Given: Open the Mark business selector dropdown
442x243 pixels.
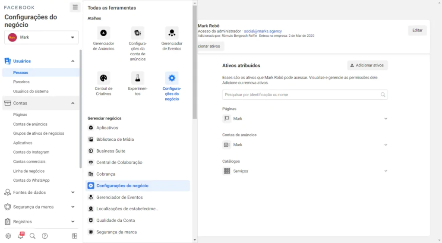Looking at the screenshot, I should [x=41, y=37].
